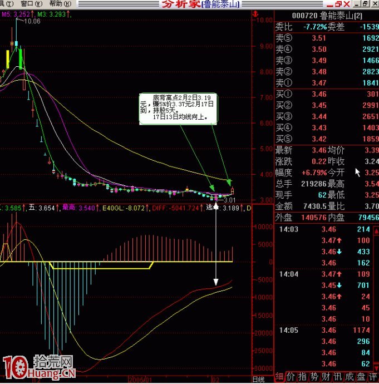Click the 总手 value 219286
The image size is (379, 384).
[x=313, y=184]
